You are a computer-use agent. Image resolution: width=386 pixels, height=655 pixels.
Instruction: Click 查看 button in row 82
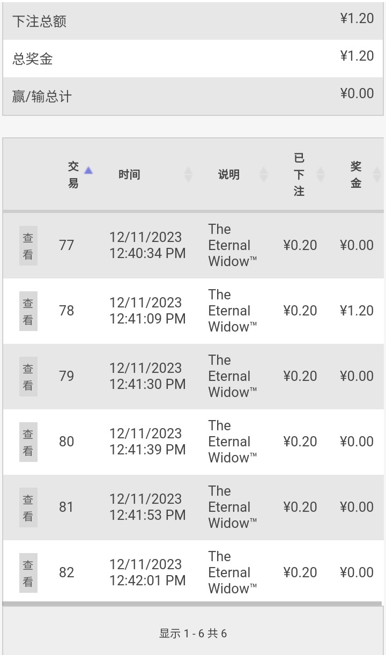coord(28,573)
